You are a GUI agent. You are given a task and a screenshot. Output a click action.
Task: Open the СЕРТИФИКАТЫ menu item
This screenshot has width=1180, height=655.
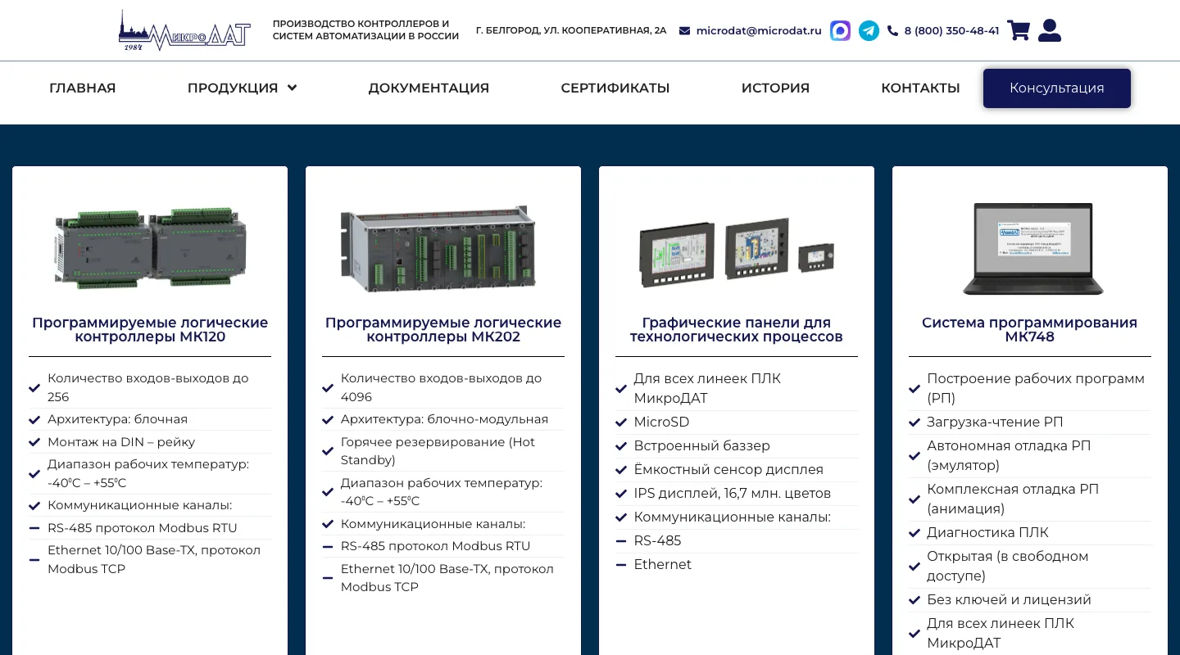[615, 88]
